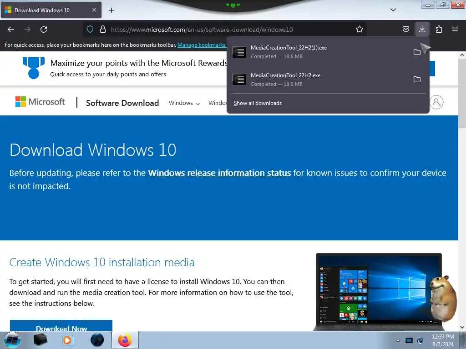This screenshot has height=349, width=466.
Task: Show hidden system tray icons
Action: click(x=398, y=340)
